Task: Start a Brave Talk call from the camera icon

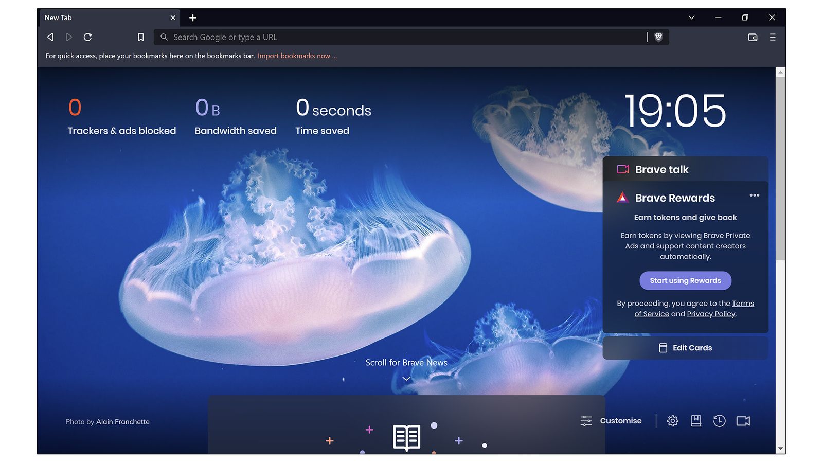Action: point(743,421)
